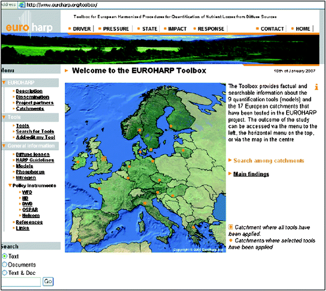Open the PRESSURE top menu item
326x291 pixels.
[x=116, y=29]
